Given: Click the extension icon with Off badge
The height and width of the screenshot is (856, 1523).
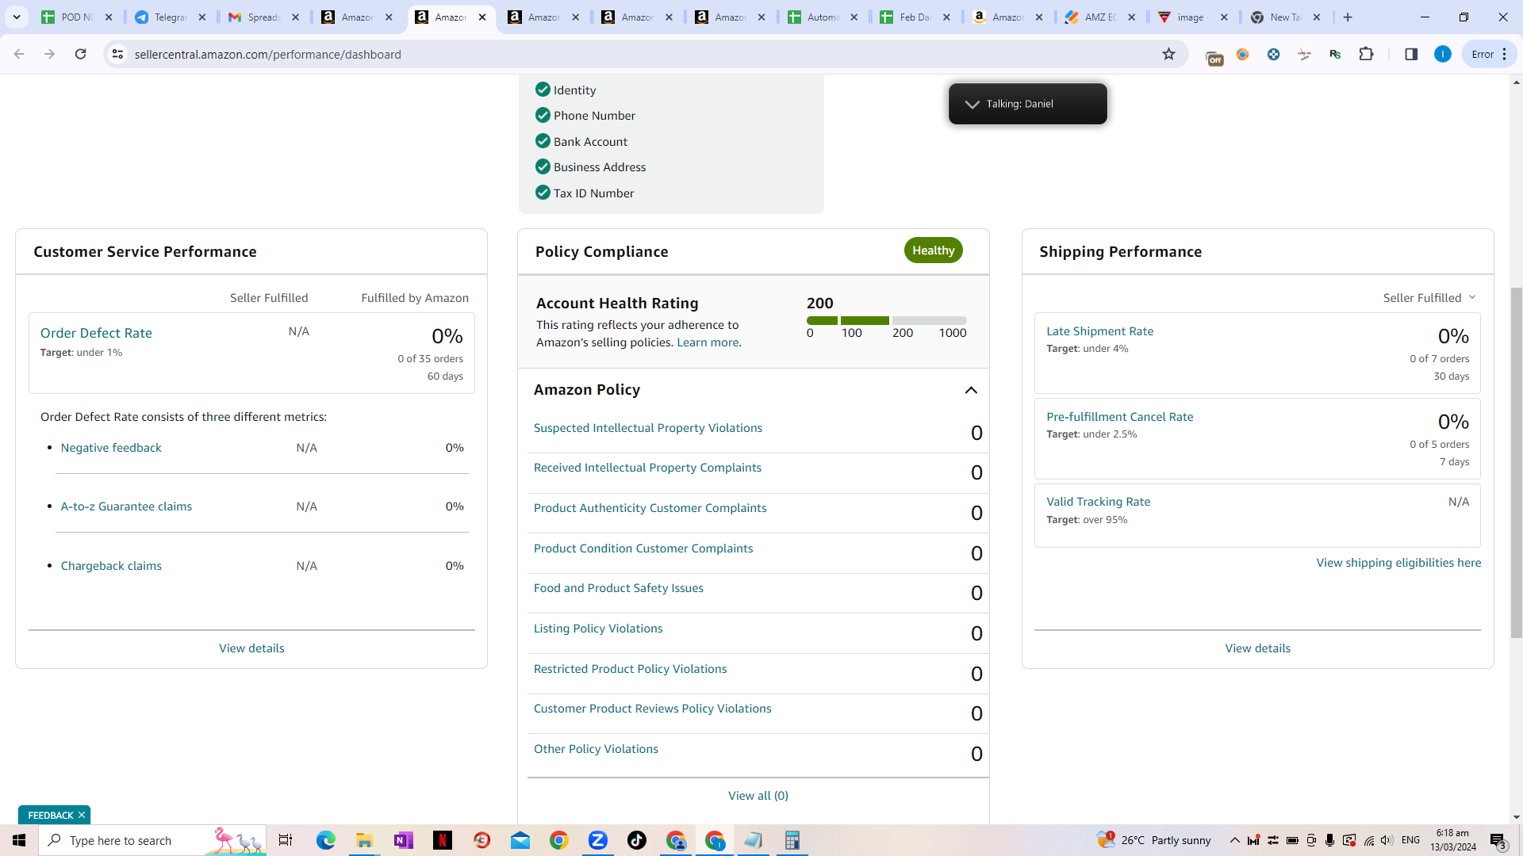Looking at the screenshot, I should point(1214,57).
